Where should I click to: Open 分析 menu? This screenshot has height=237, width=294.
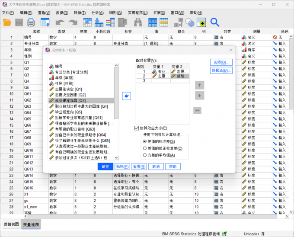[x=98, y=13]
